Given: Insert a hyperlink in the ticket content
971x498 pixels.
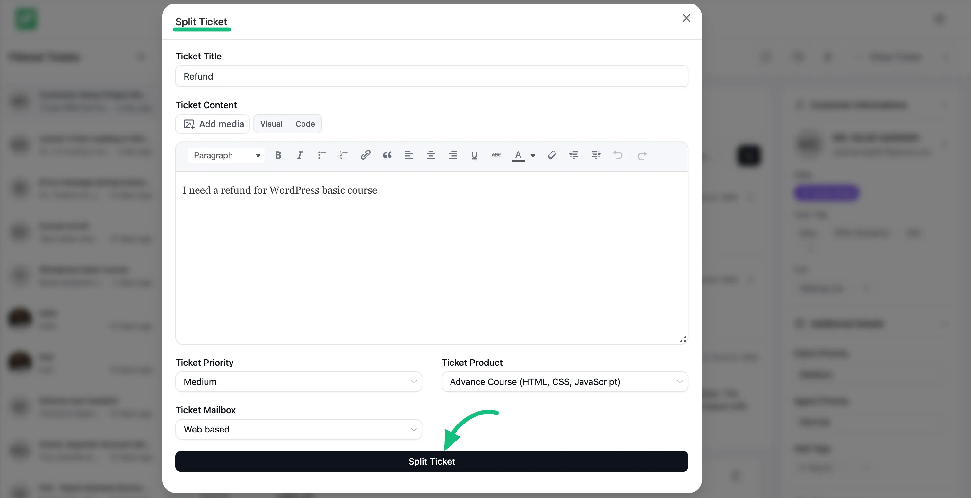Looking at the screenshot, I should (365, 155).
